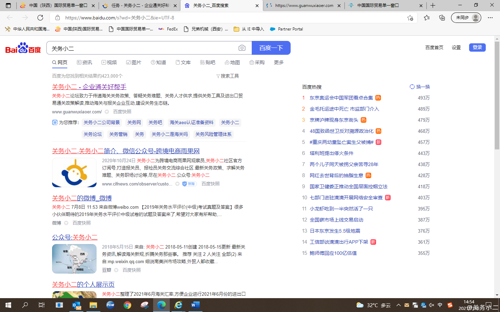Select the 资讯 search category
Image resolution: width=500 pixels, height=312 pixels.
click(84, 62)
